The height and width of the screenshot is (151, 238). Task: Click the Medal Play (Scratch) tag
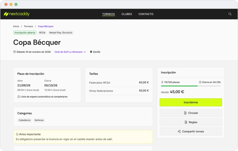coord(61,33)
